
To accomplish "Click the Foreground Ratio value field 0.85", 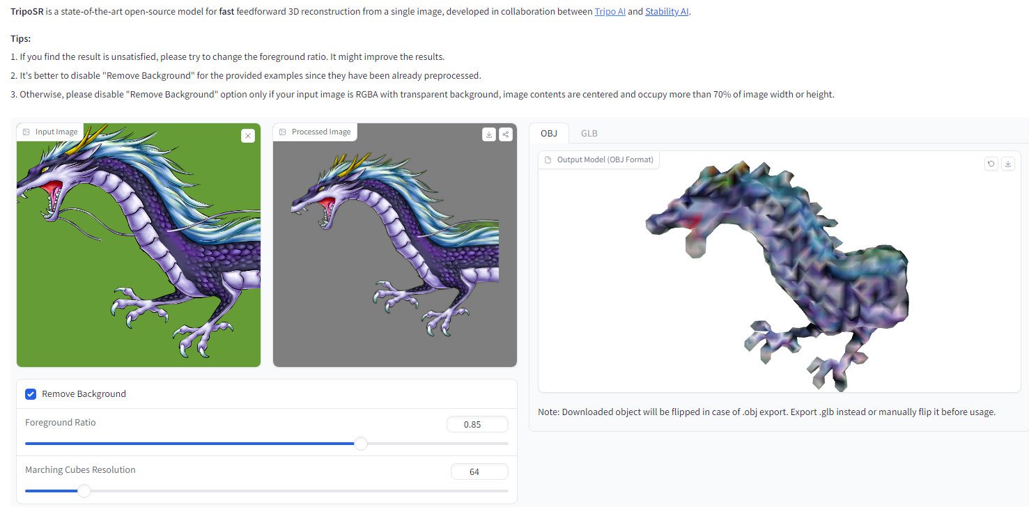I will (x=477, y=424).
